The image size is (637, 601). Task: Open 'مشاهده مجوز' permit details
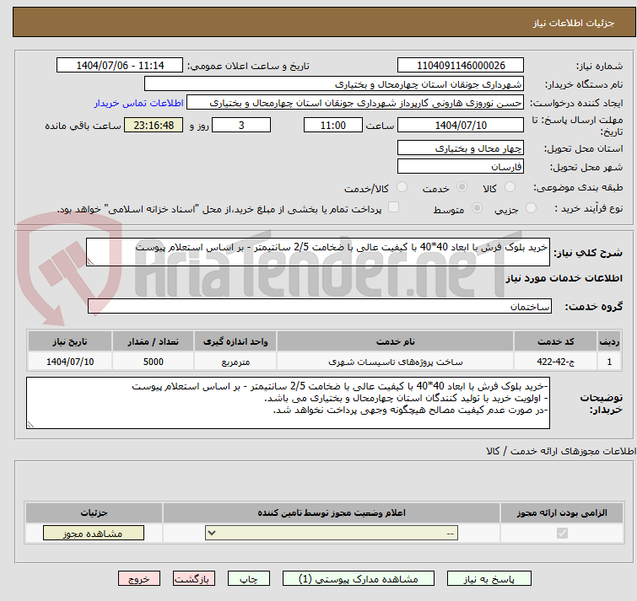click(93, 534)
